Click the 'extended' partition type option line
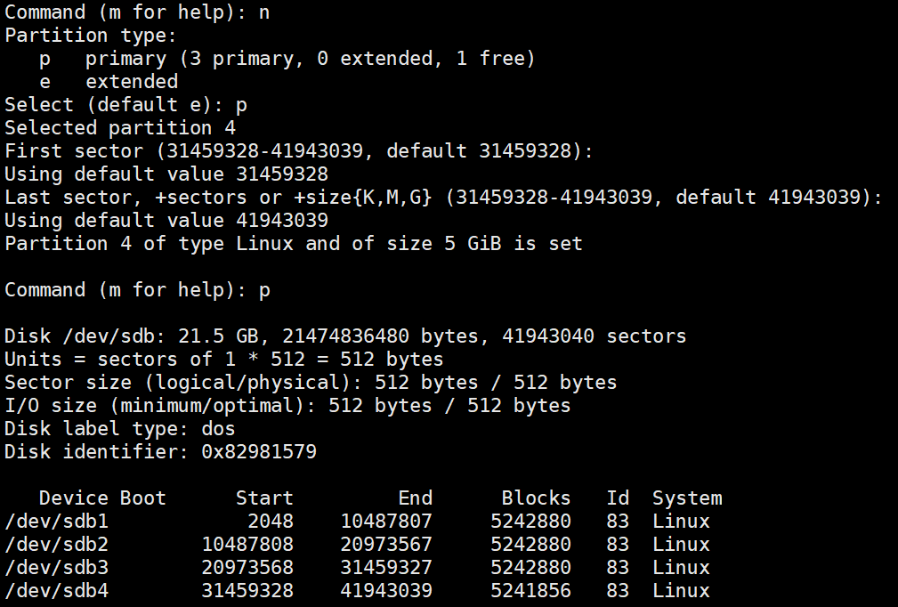898x607 pixels. tap(109, 82)
